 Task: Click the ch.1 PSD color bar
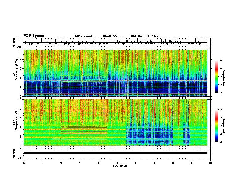coord(217,77)
